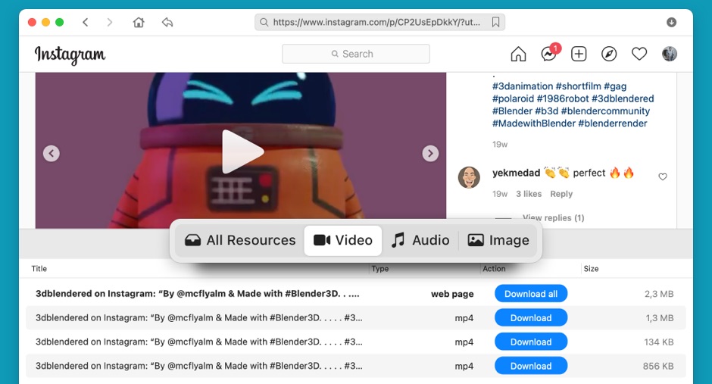Image resolution: width=712 pixels, height=384 pixels.
Task: Download the 856 KB mp4 file
Action: coord(531,366)
